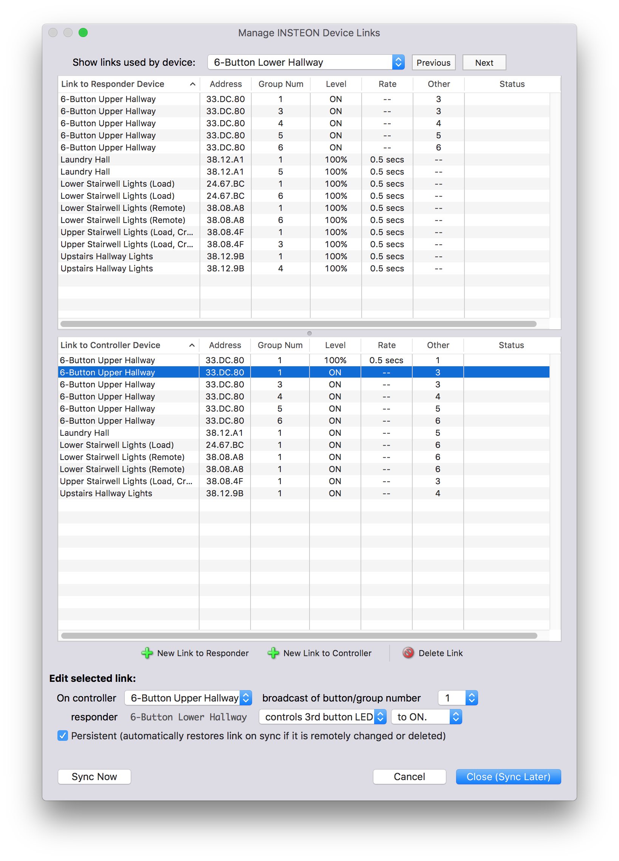Select responder row Upper Stairwell Lights group 3
Image resolution: width=619 pixels, height=861 pixels.
[303, 244]
